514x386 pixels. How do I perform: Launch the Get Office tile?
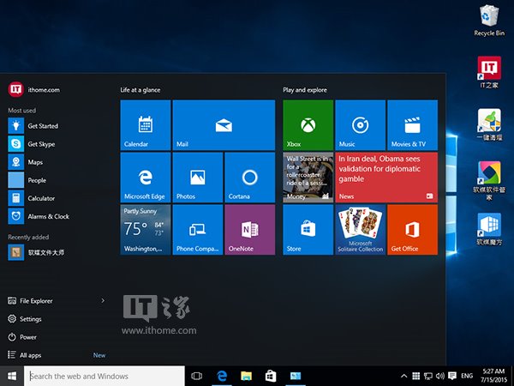tap(412, 229)
